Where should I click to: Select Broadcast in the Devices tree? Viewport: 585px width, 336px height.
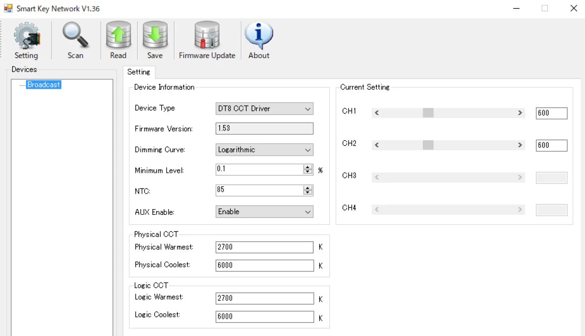tap(44, 85)
